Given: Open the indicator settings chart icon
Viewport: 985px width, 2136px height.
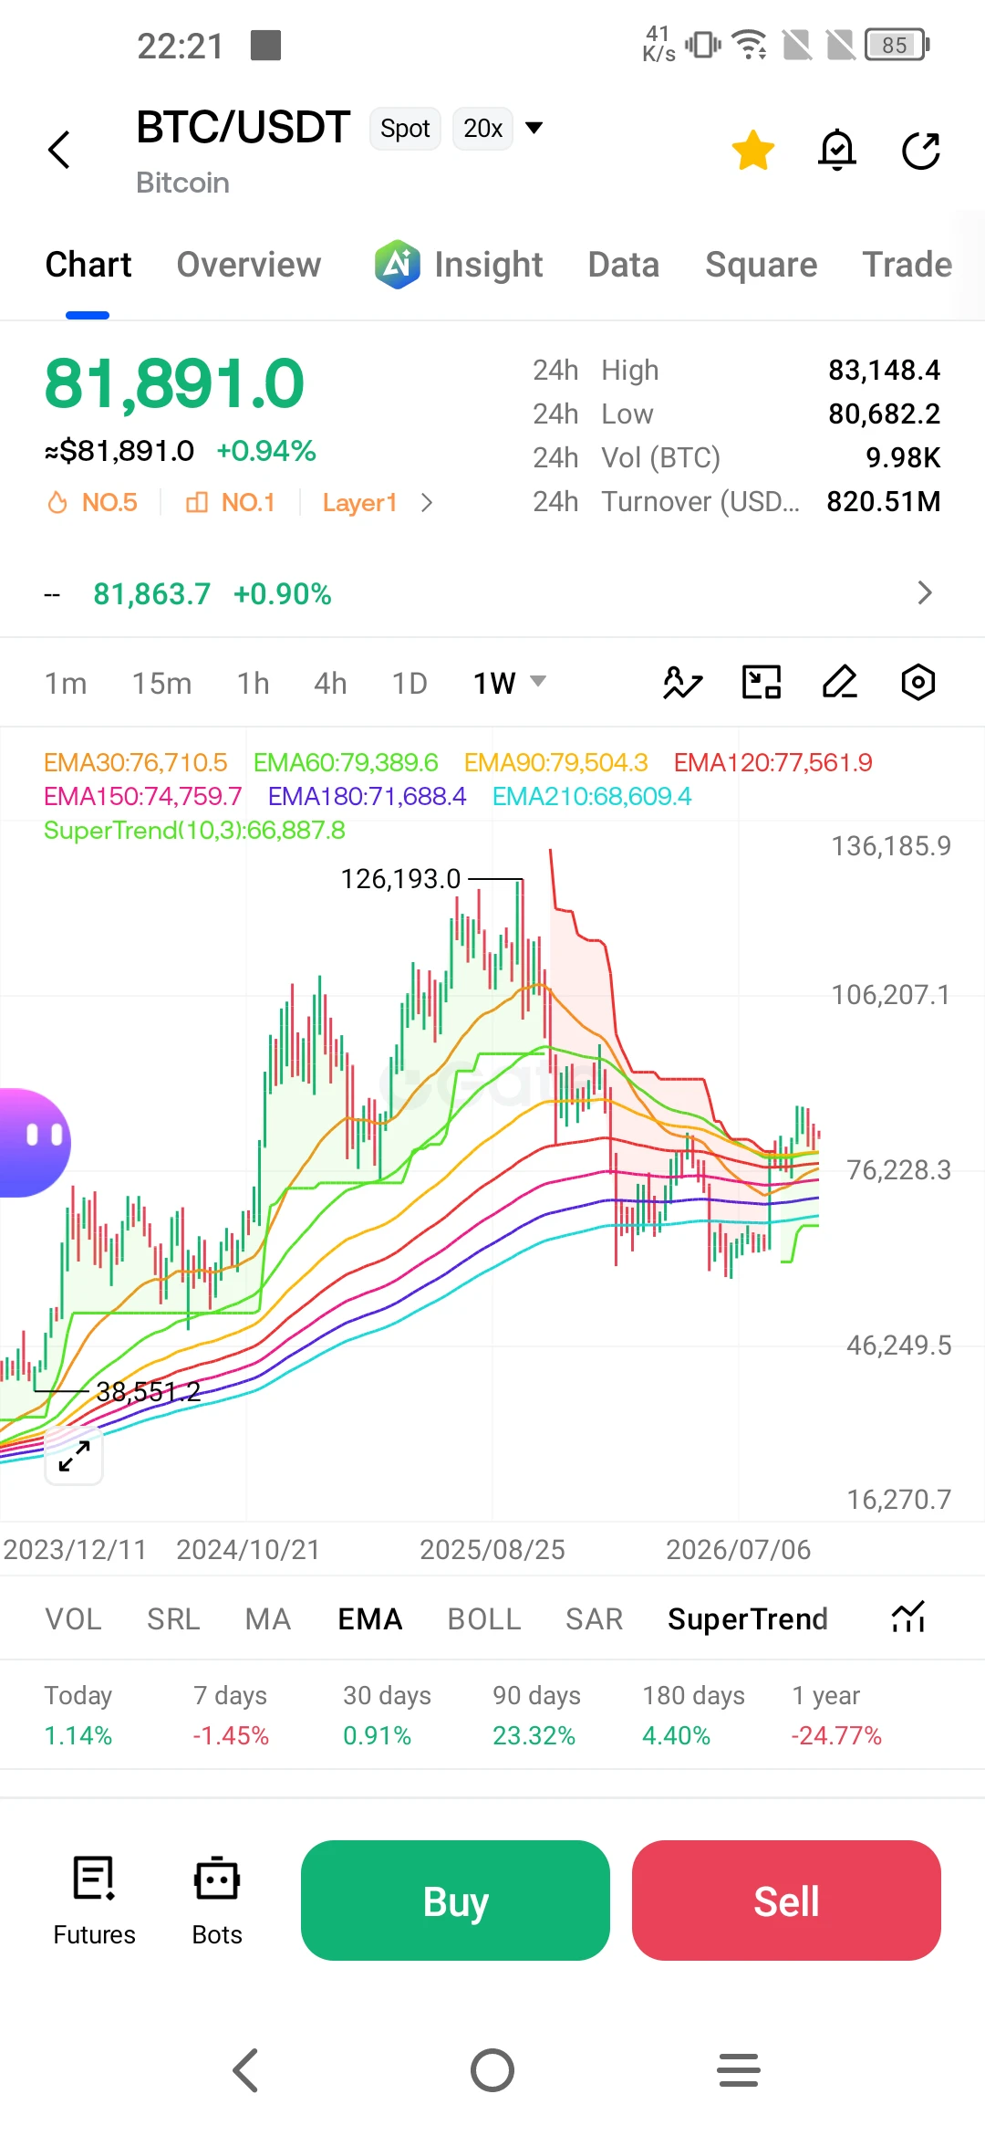Looking at the screenshot, I should [908, 1618].
